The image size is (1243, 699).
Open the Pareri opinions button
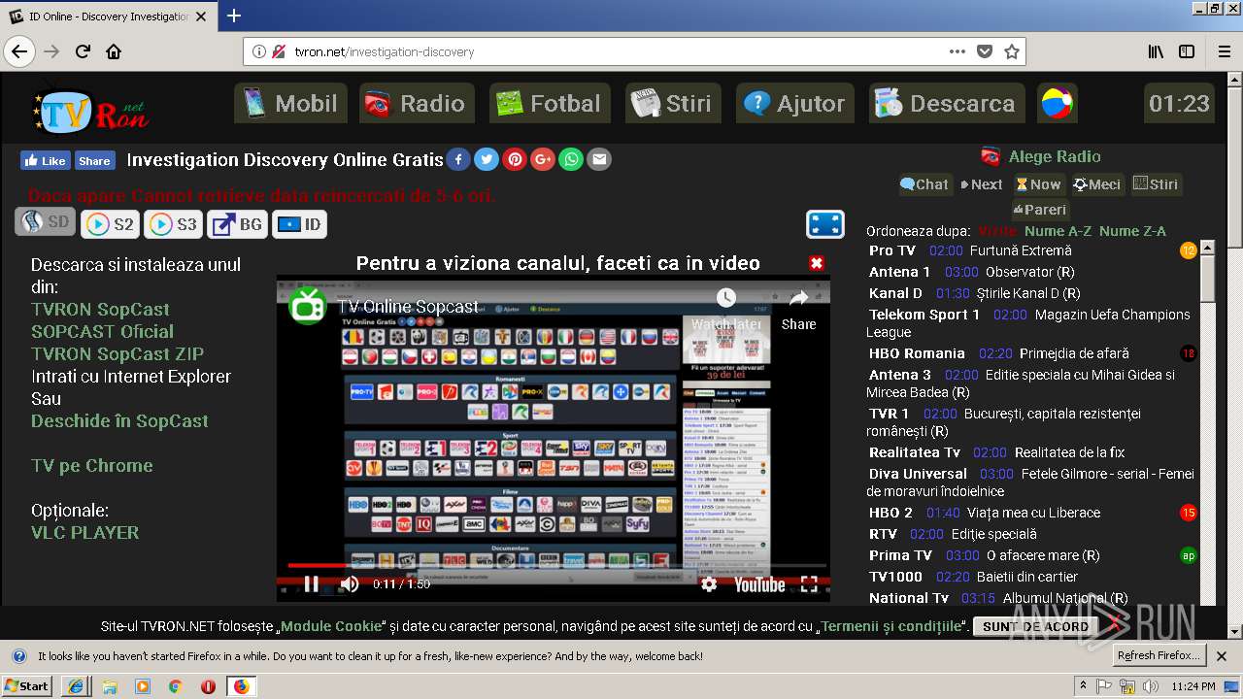1039,209
